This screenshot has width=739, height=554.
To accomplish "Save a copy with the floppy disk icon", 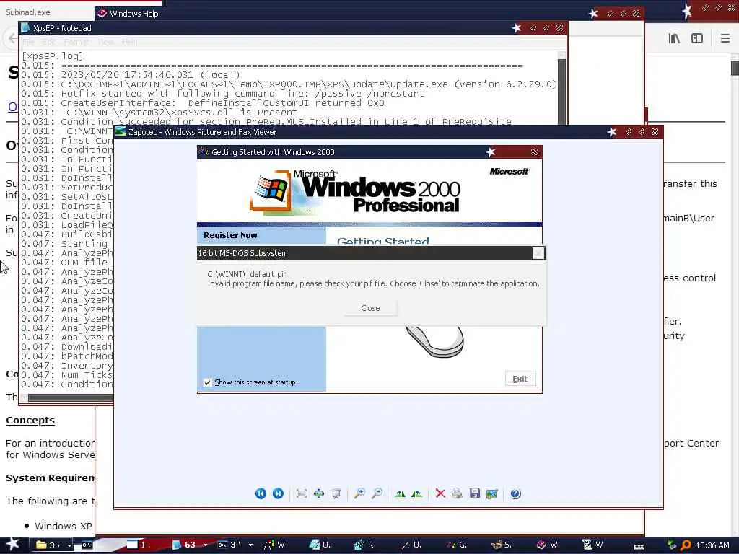I will coord(475,493).
